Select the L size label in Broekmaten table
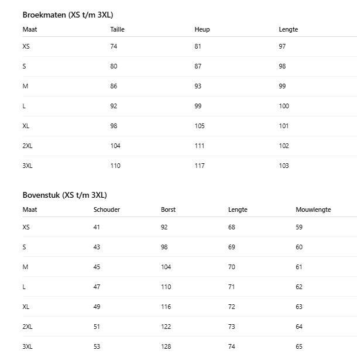 (24, 106)
